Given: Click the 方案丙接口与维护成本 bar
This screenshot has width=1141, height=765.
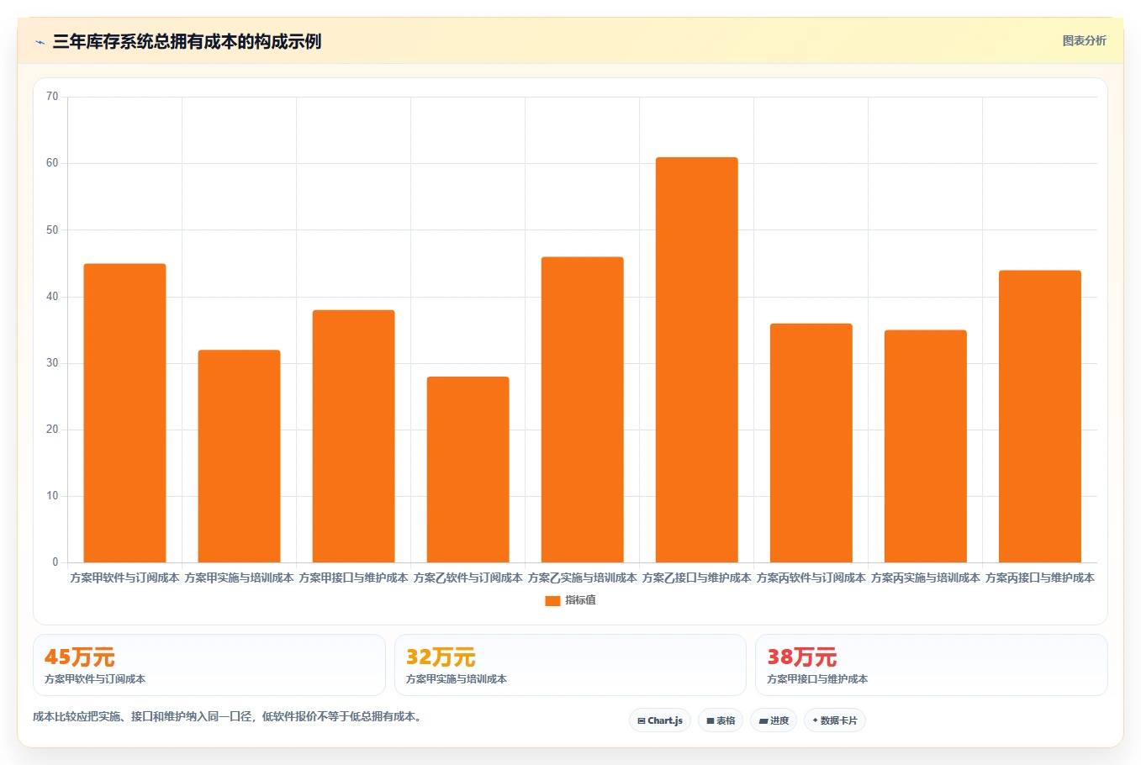Looking at the screenshot, I should 1039,416.
